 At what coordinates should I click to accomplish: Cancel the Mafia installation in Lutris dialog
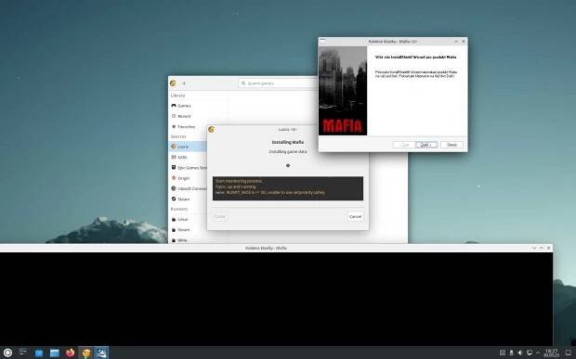[355, 217]
